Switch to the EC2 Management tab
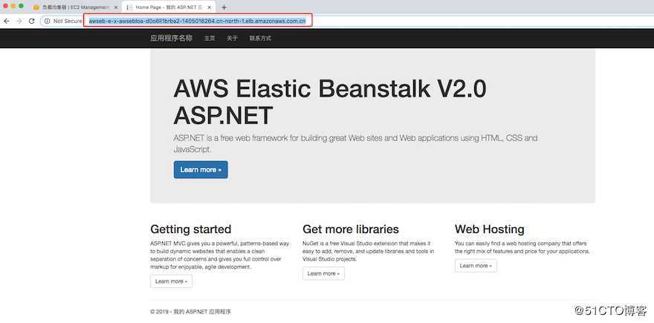The width and height of the screenshot is (654, 323). pos(74,7)
